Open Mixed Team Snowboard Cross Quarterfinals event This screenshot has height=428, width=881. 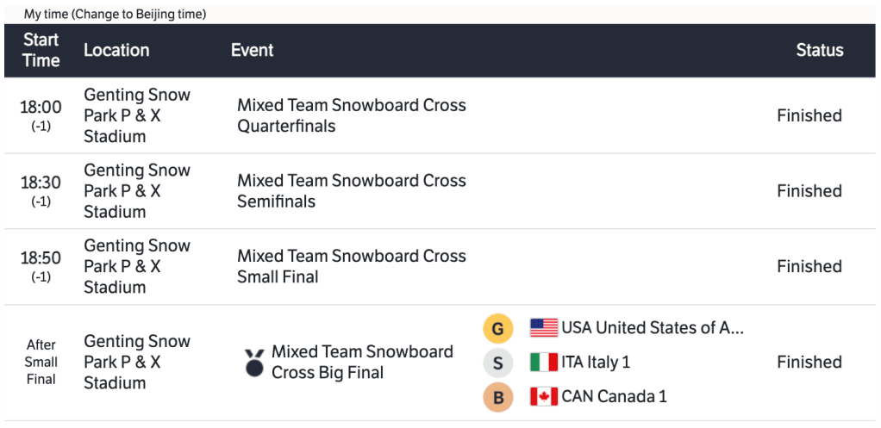click(x=351, y=115)
